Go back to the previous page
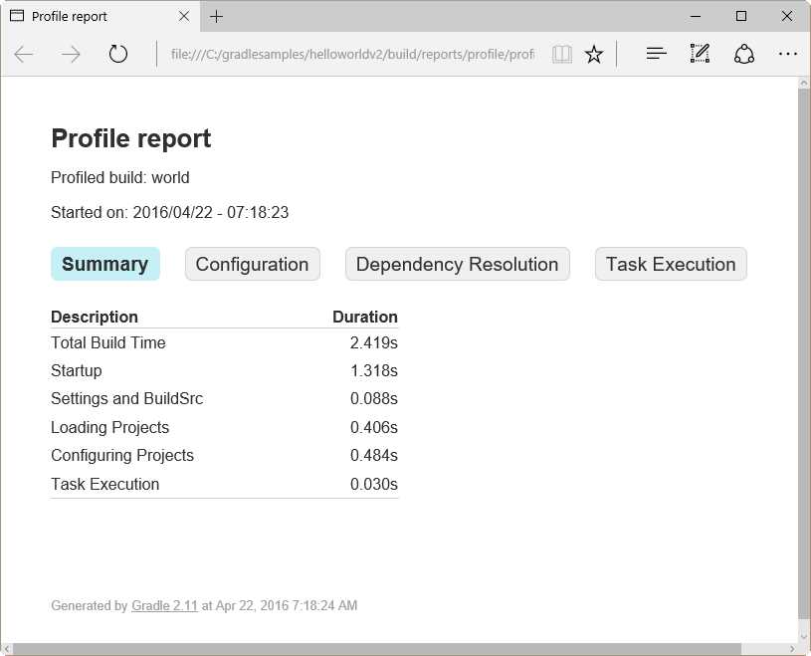 pos(24,54)
